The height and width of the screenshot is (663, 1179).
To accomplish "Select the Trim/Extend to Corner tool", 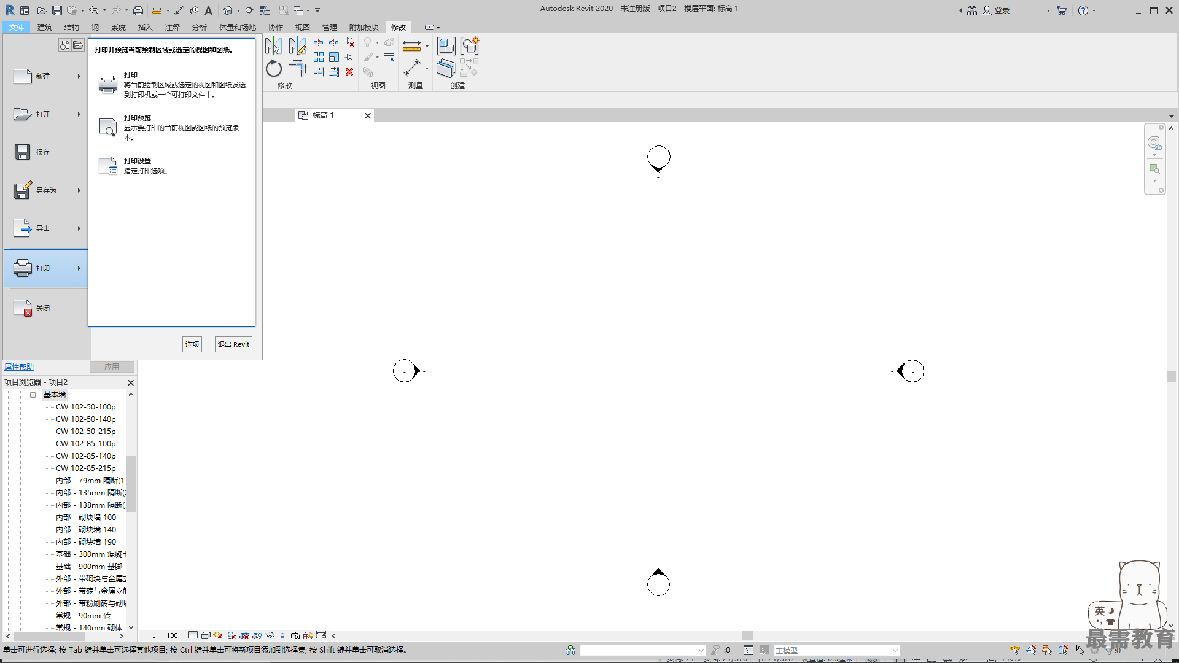I will pyautogui.click(x=297, y=68).
